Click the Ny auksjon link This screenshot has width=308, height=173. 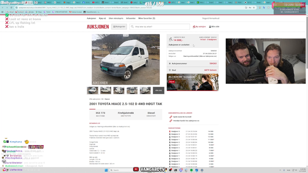tap(199, 27)
